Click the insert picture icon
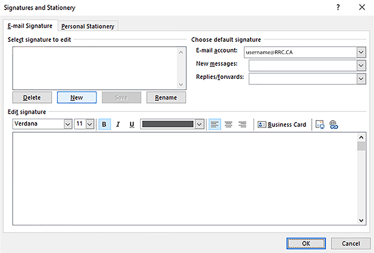This screenshot has width=374, height=253. tap(320, 124)
